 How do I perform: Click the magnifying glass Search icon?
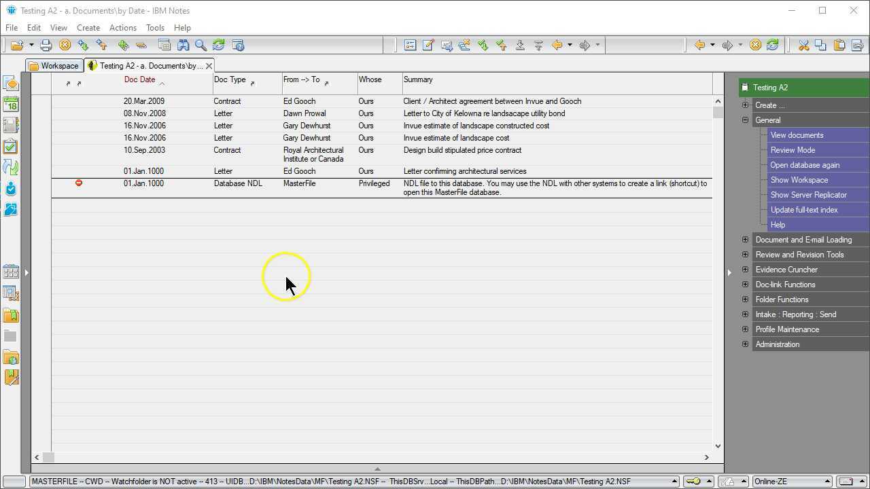pos(201,46)
